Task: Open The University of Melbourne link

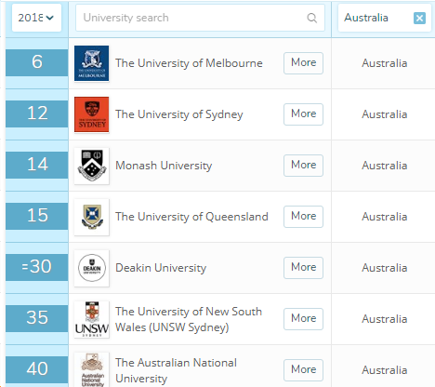Action: tap(189, 63)
